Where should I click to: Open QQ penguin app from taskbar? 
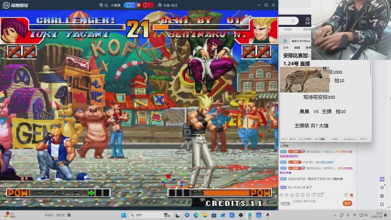pos(268,215)
